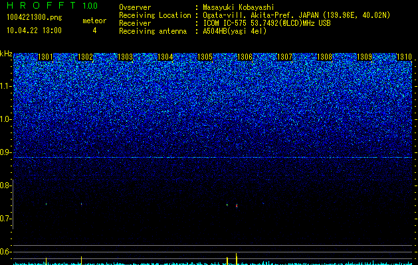The width and height of the screenshot is (418, 265).
Task: Click the 1309 time marker
Action: [364, 57]
